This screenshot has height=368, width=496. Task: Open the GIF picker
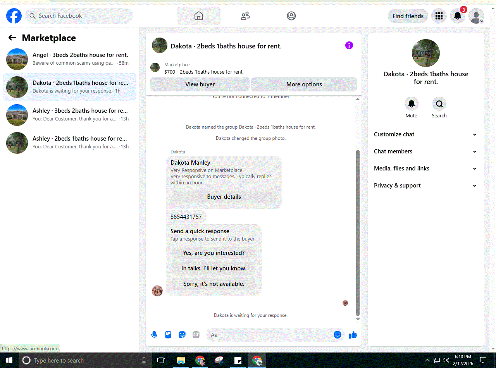click(x=196, y=335)
